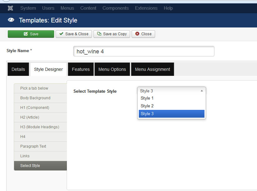Click the green Save button
257x191 pixels.
click(31, 34)
